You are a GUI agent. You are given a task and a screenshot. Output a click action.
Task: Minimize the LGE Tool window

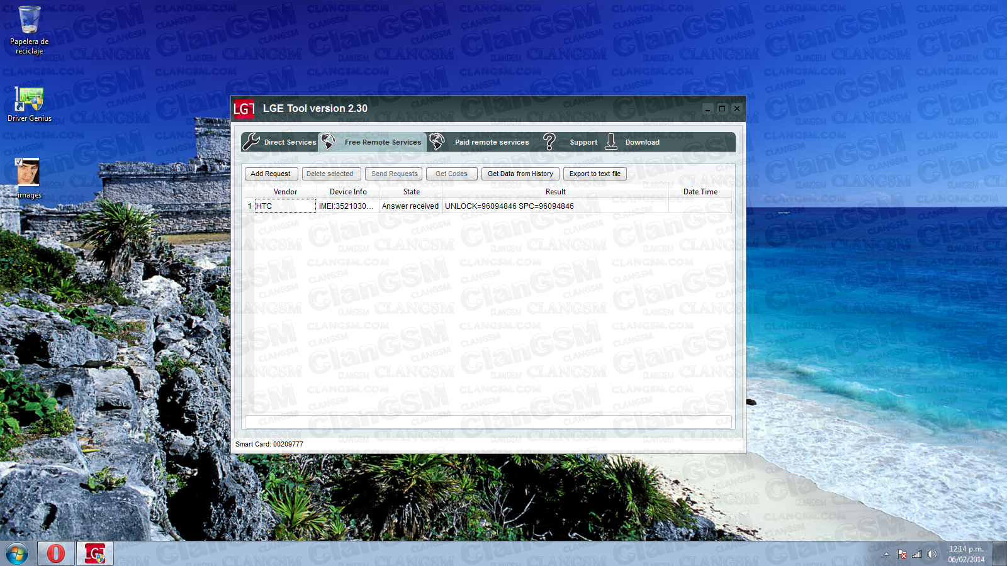click(x=708, y=108)
